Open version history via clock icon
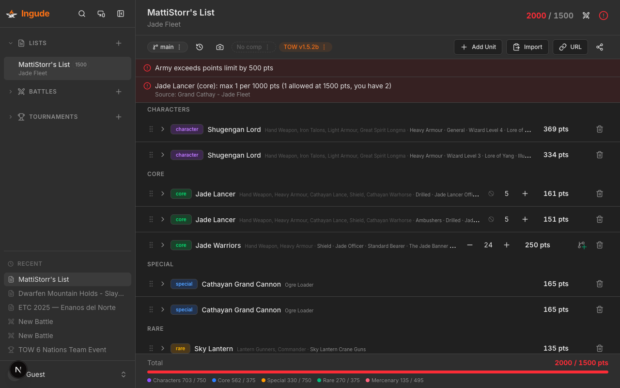 click(199, 47)
